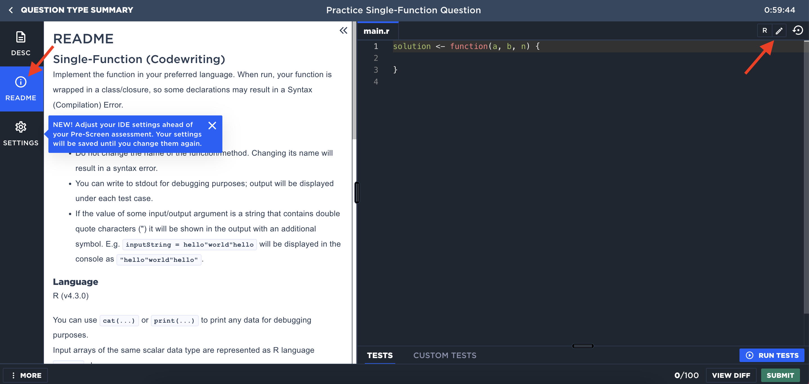
Task: Click the README panel scrollbar
Action: [354, 82]
